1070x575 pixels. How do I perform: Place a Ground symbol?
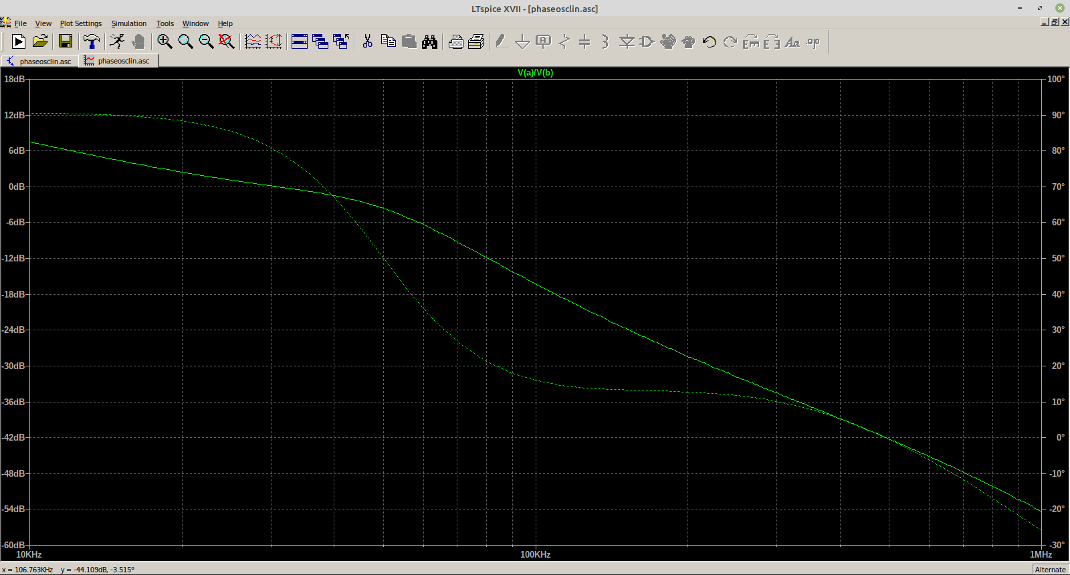(523, 41)
